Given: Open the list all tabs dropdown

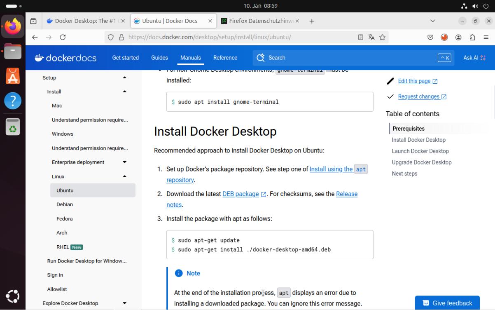Looking at the screenshot, I should 432,21.
